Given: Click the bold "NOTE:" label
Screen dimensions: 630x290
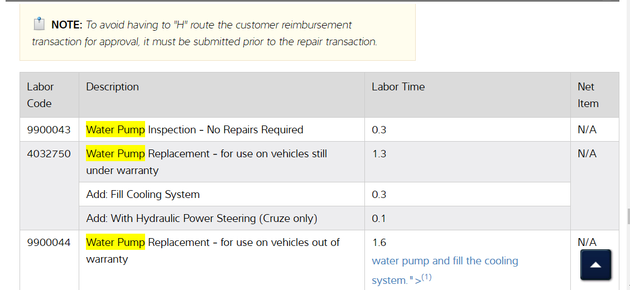Looking at the screenshot, I should tap(67, 25).
